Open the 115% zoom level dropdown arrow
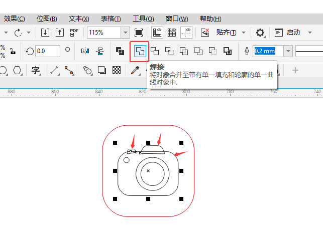This screenshot has width=323, height=240. pyautogui.click(x=125, y=33)
